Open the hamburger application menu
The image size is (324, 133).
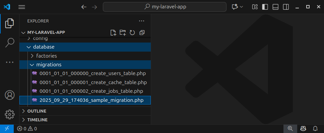22,7
